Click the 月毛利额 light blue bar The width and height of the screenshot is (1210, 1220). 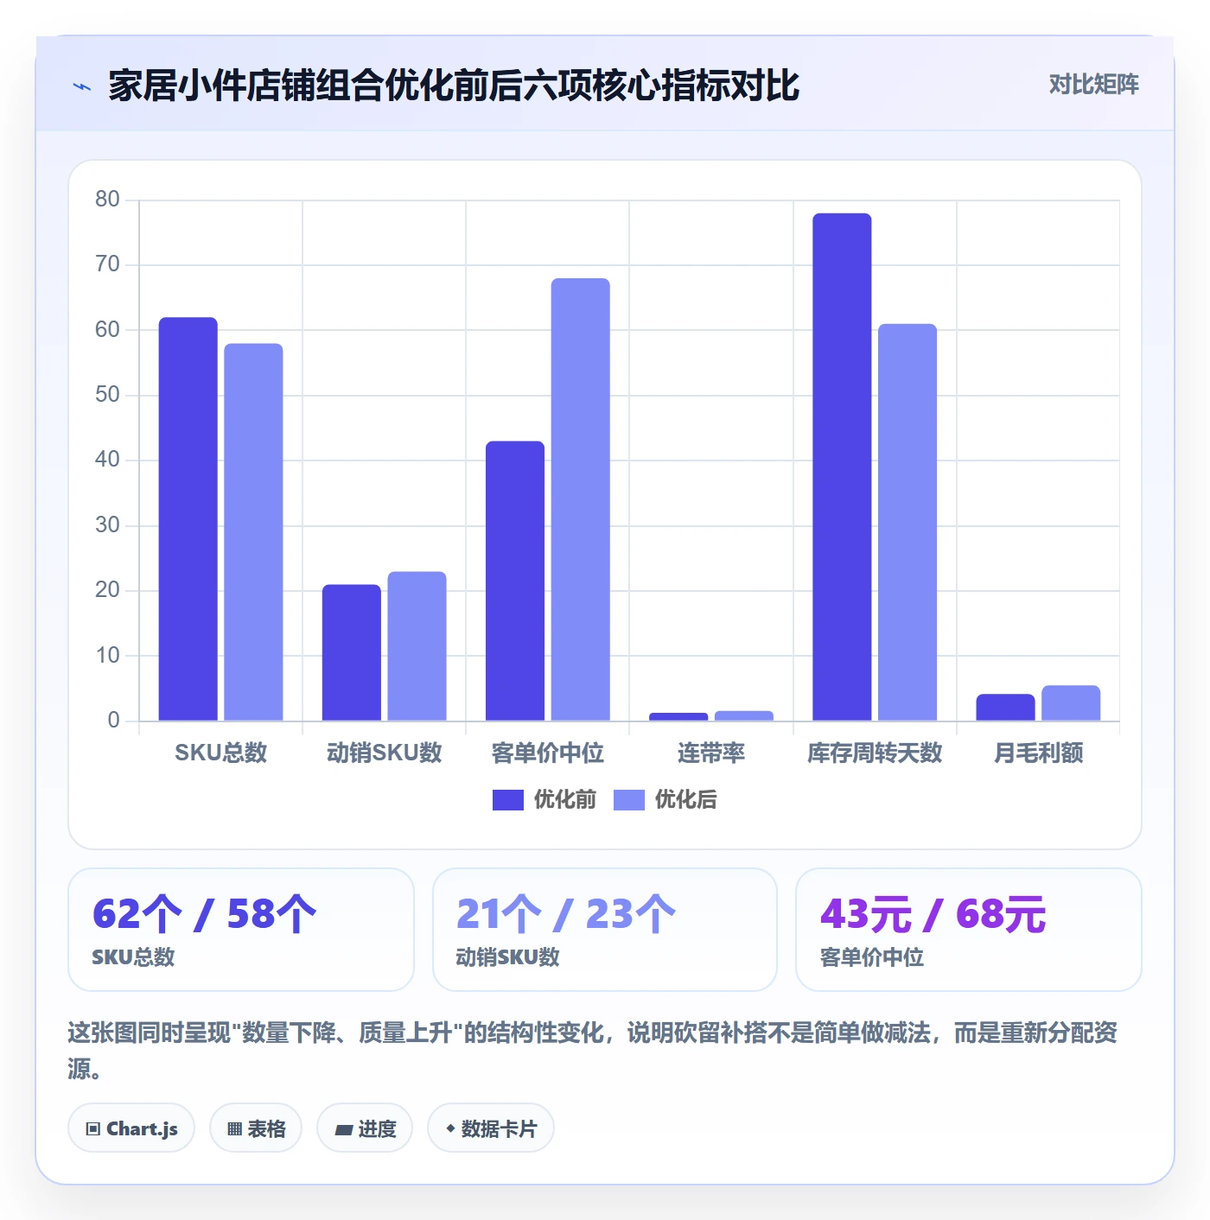1071,703
